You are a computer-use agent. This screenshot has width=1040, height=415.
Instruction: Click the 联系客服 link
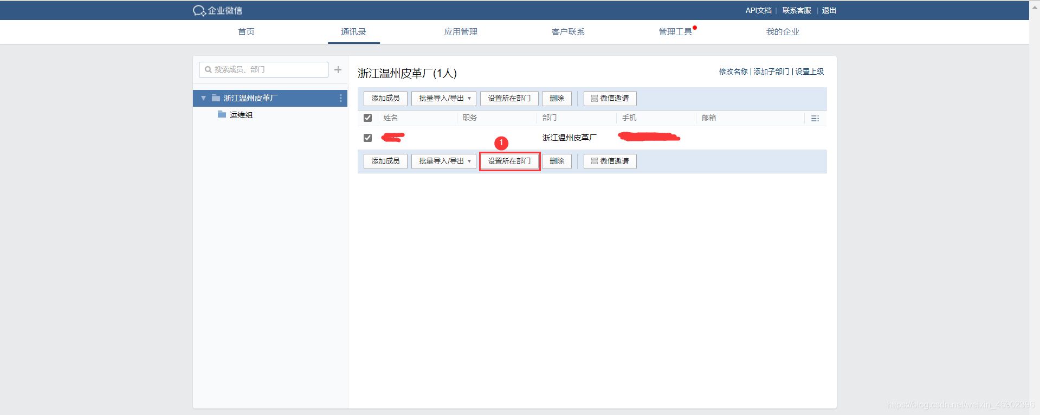click(797, 10)
